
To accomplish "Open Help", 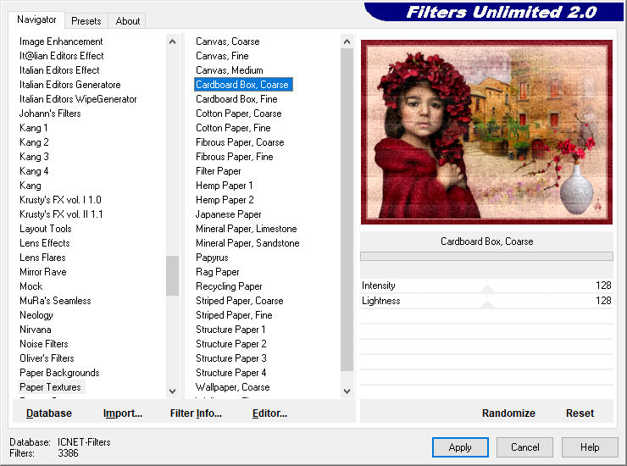I will (x=590, y=447).
